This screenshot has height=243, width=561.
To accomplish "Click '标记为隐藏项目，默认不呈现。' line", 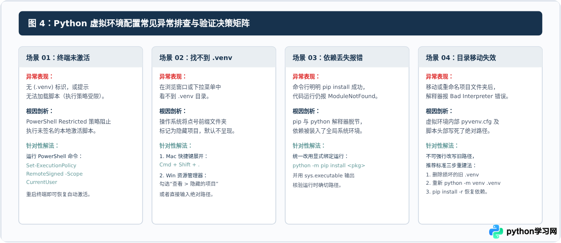I will 197,130.
